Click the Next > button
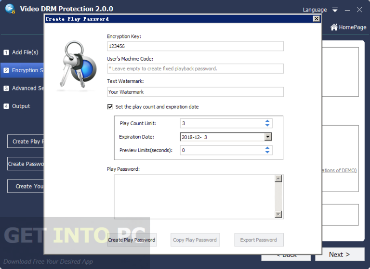 click(340, 254)
